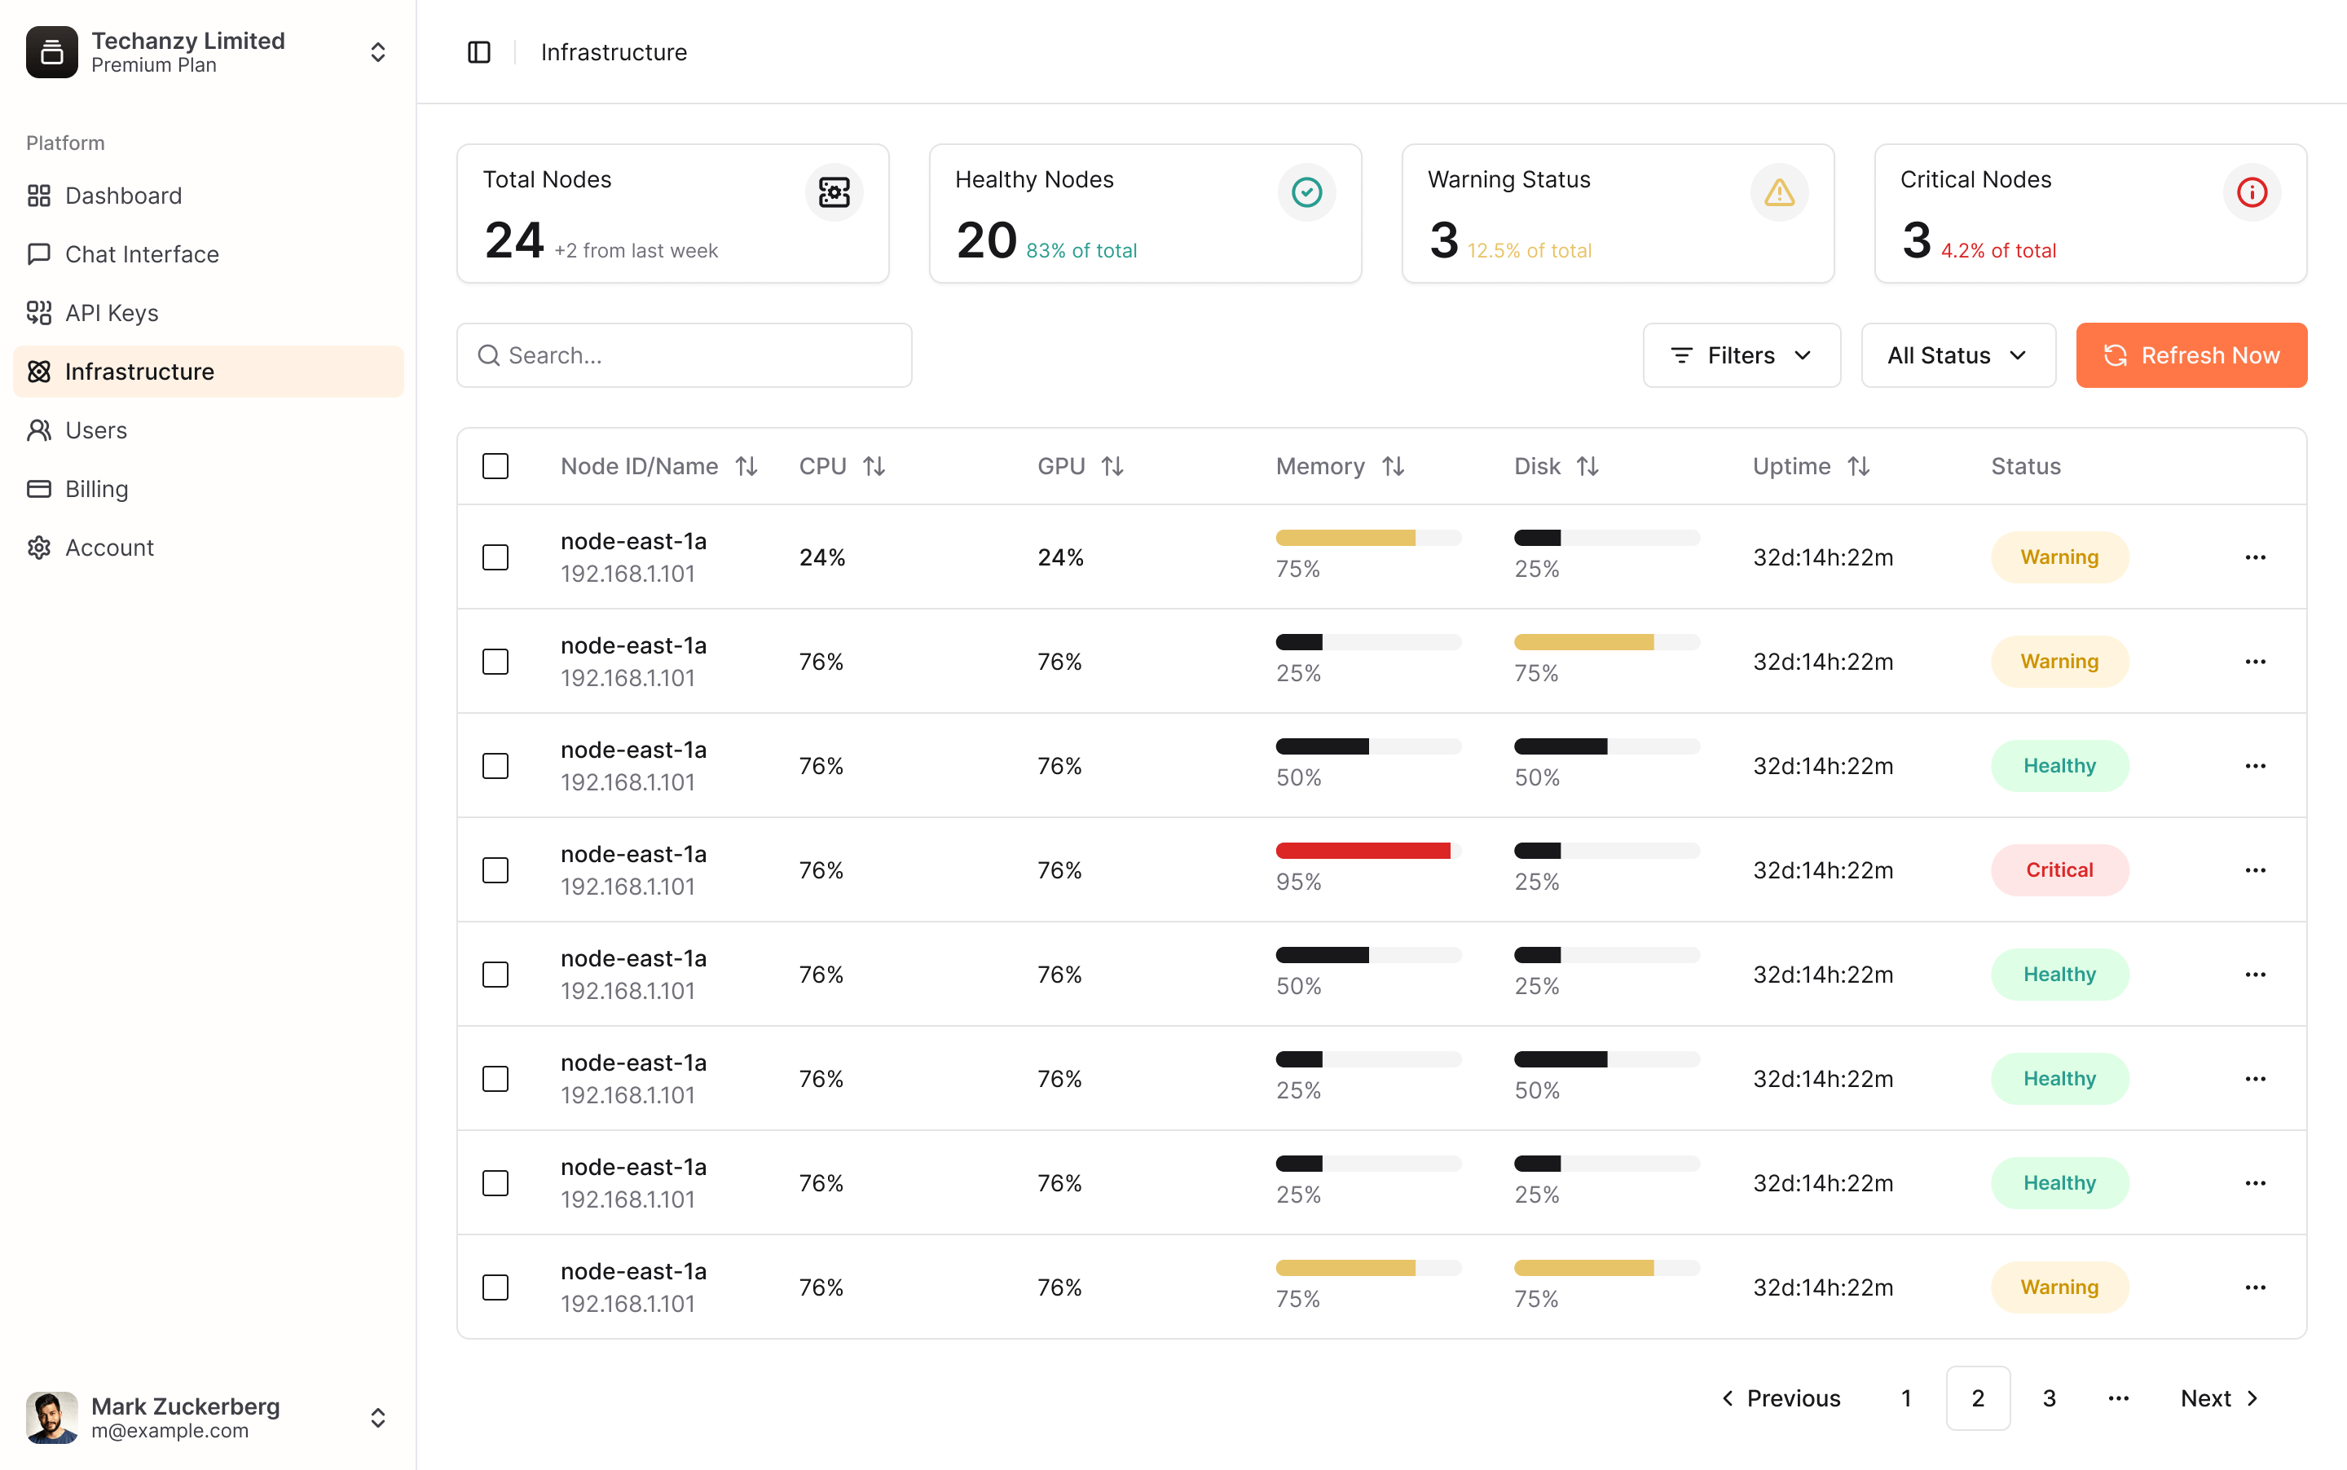Sort table by Uptime arrows
The image size is (2347, 1470).
(1858, 467)
